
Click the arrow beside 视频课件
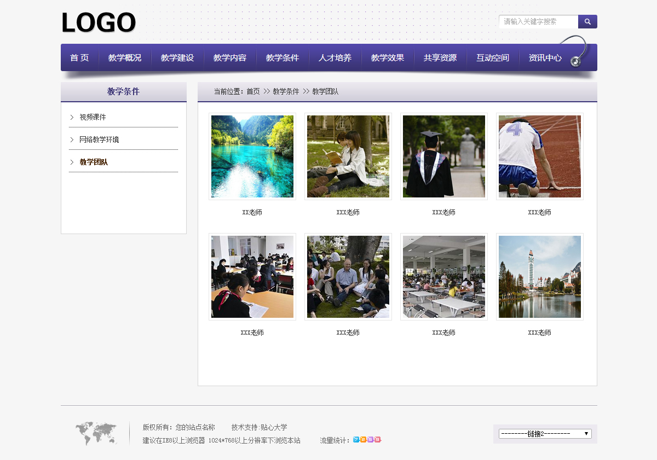(72, 118)
